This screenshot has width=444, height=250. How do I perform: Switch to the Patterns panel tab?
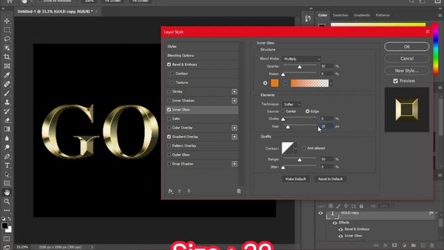coord(382,15)
